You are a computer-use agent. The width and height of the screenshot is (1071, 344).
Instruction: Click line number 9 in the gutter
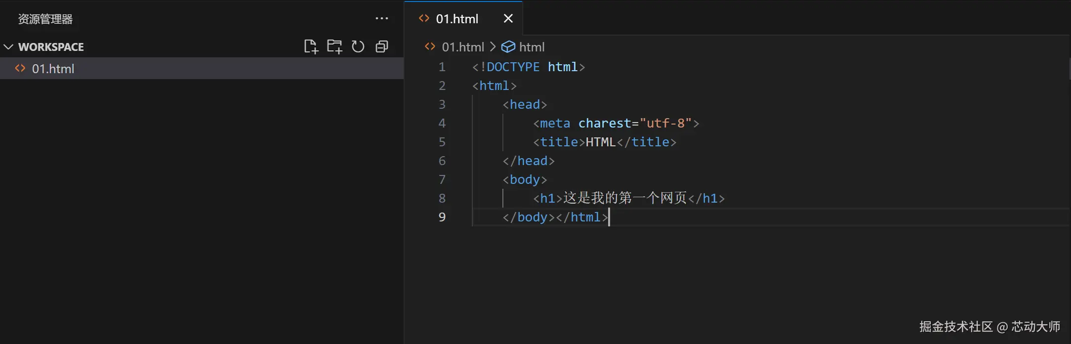(442, 217)
